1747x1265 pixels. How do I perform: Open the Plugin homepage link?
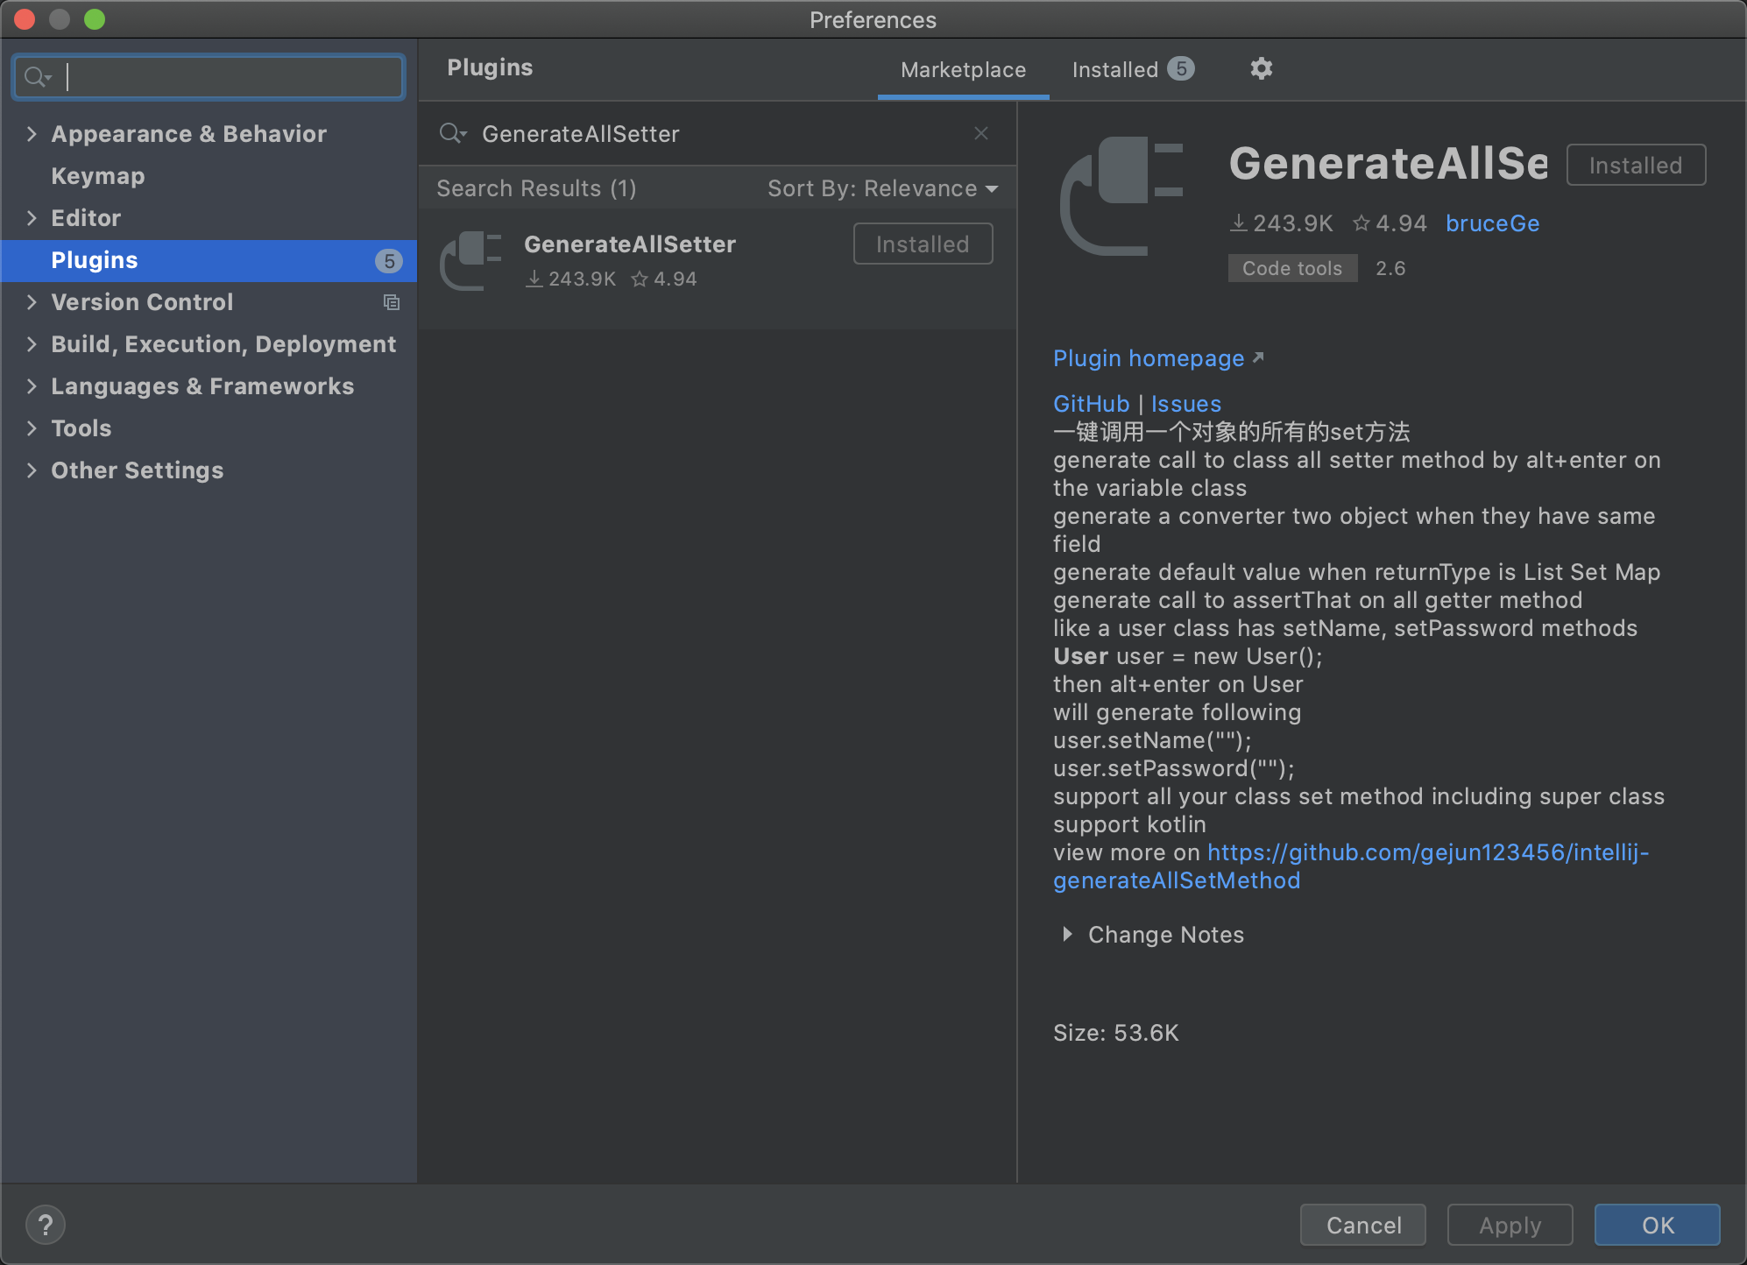(x=1149, y=357)
